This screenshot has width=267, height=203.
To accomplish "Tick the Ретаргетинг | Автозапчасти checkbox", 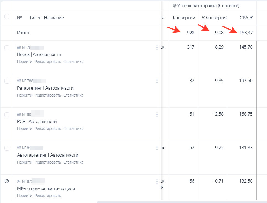I will 7,81.
